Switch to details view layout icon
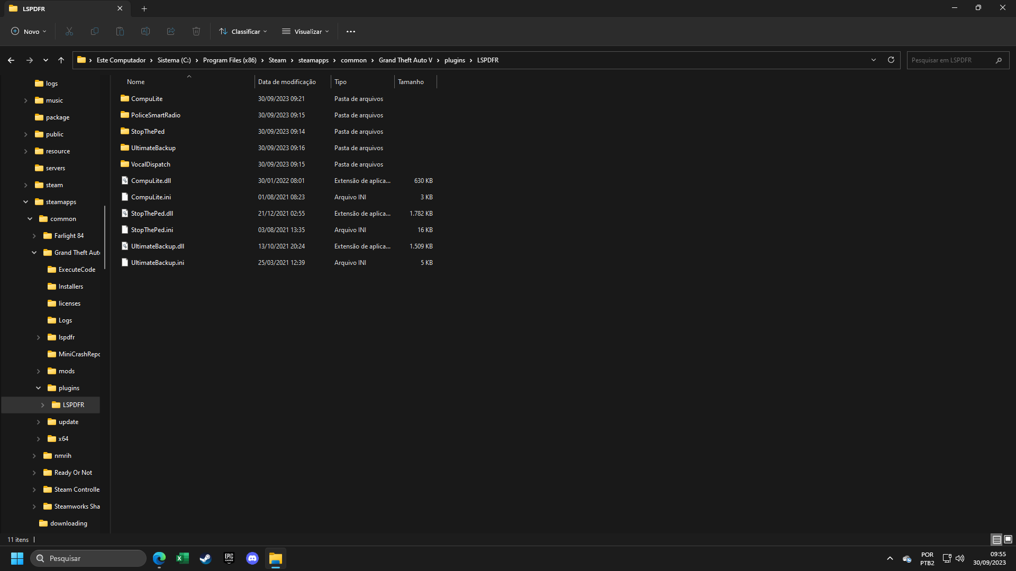 pos(996,539)
